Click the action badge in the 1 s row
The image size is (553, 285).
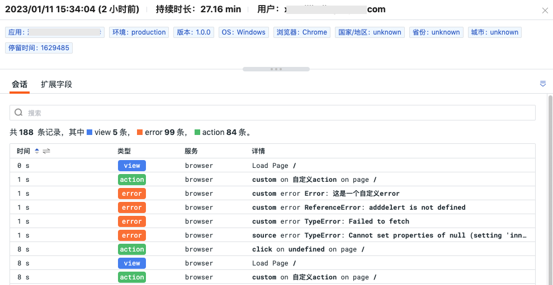132,180
